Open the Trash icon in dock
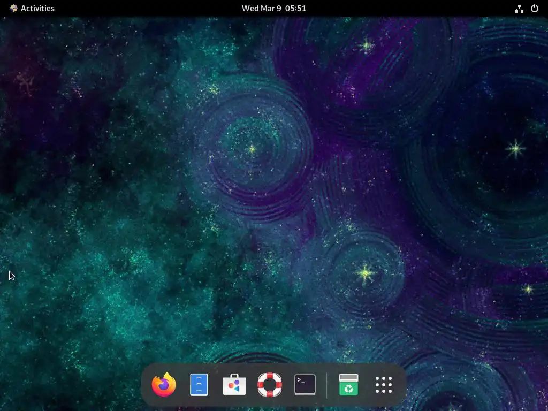Image resolution: width=548 pixels, height=411 pixels. [x=348, y=385]
